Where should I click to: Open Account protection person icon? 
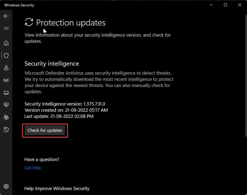6,68
